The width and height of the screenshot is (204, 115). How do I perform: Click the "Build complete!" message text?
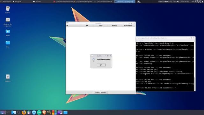(104, 59)
